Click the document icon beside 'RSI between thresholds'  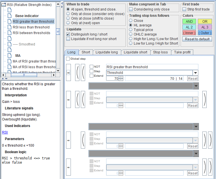pos(9,33)
